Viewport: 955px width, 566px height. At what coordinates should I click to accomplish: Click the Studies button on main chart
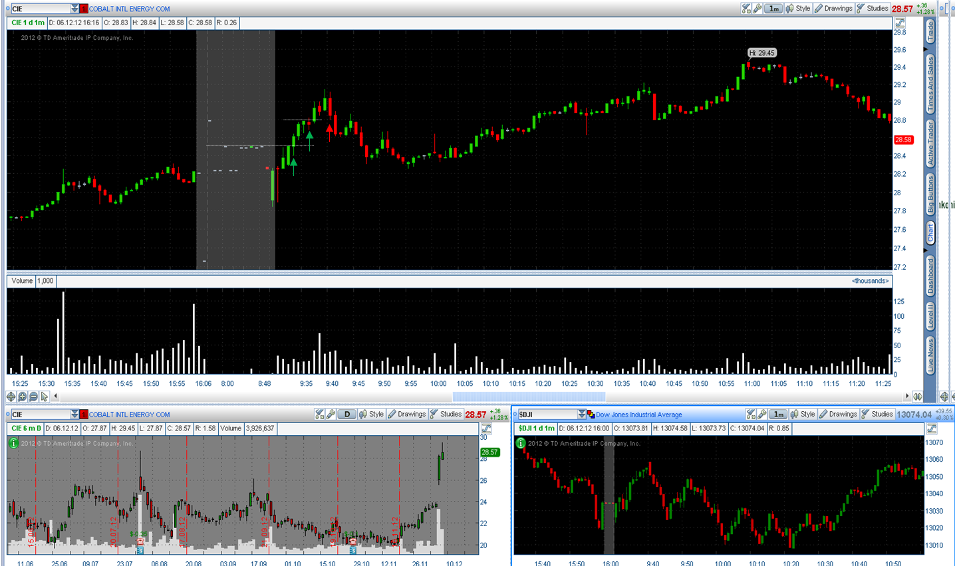(x=873, y=9)
